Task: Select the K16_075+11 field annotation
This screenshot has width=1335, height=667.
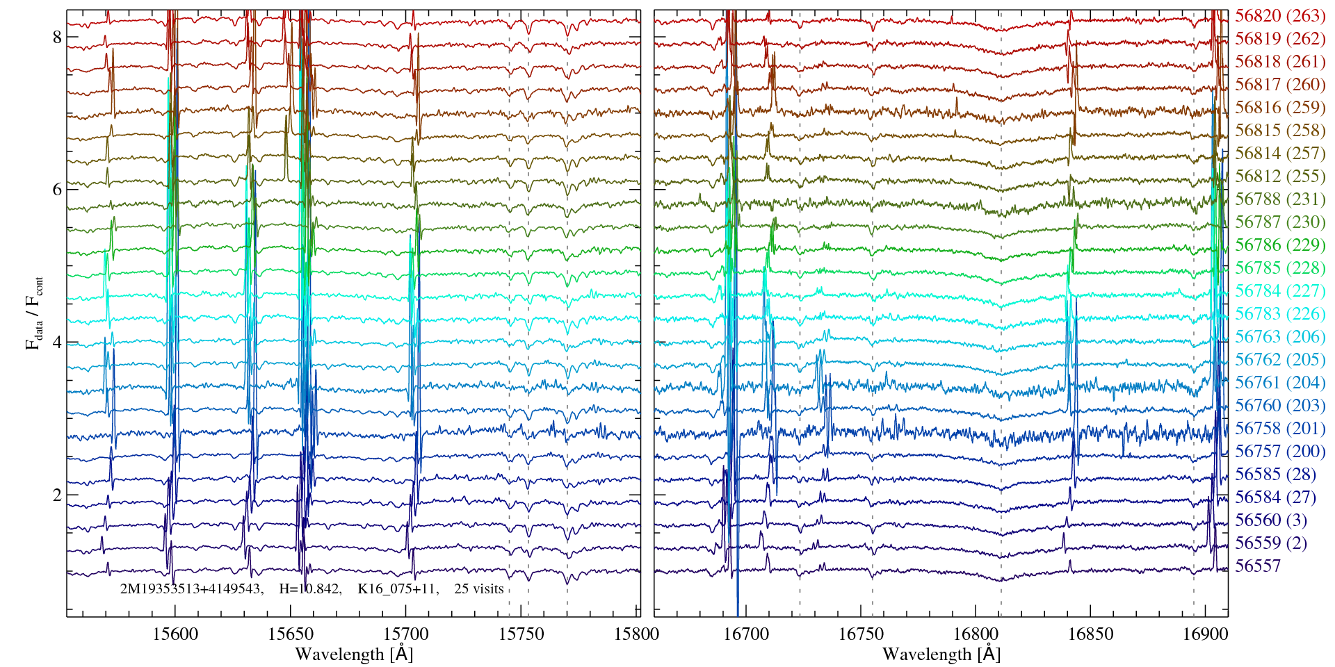Action: click(x=397, y=589)
